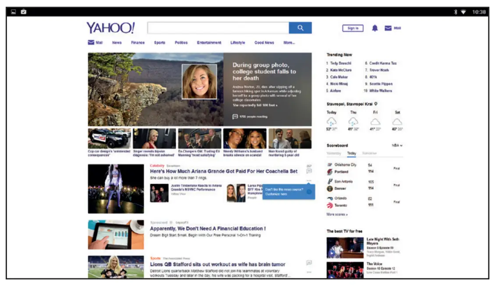
Task: Open comments icon on Ariana Grande story
Action: [309, 171]
